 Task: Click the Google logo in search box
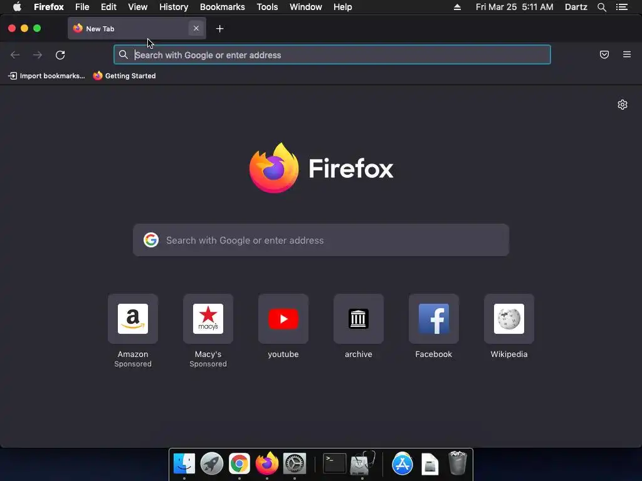pyautogui.click(x=151, y=240)
